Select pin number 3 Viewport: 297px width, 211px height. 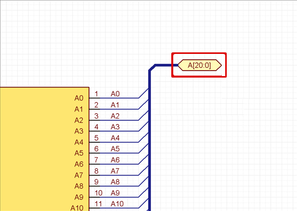[x=96, y=116]
